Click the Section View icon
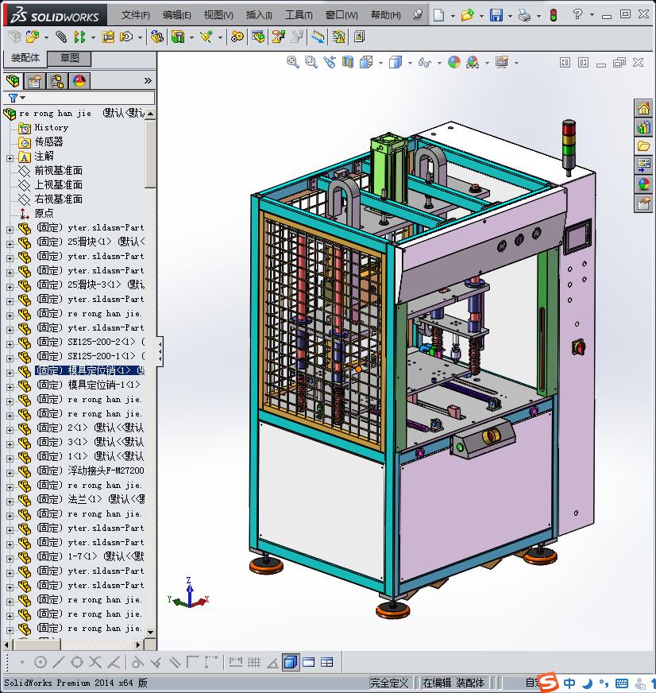 tap(348, 62)
